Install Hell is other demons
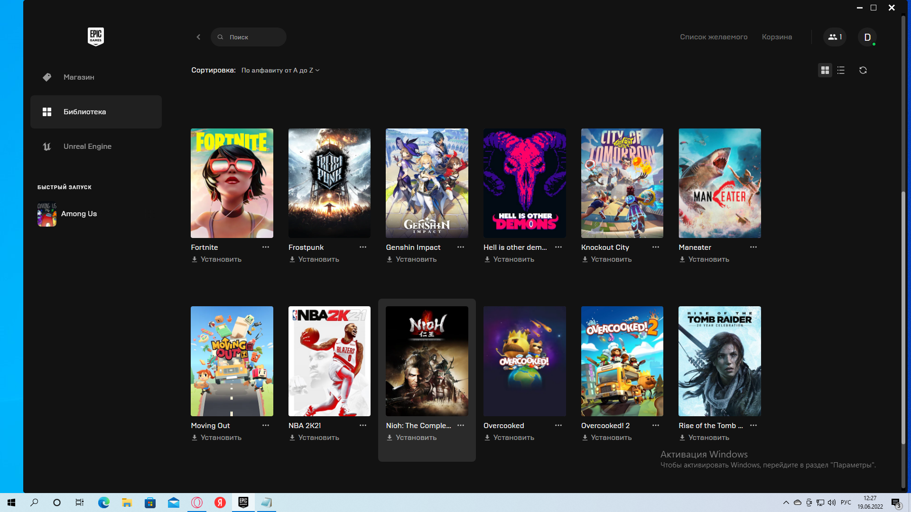Screen dimensions: 911x512 pos(510,259)
